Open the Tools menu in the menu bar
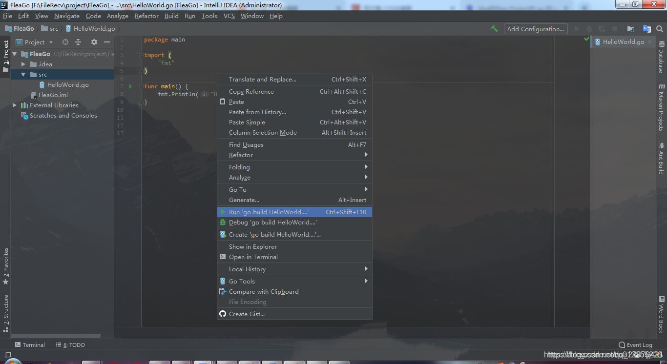This screenshot has height=364, width=667. (x=209, y=16)
